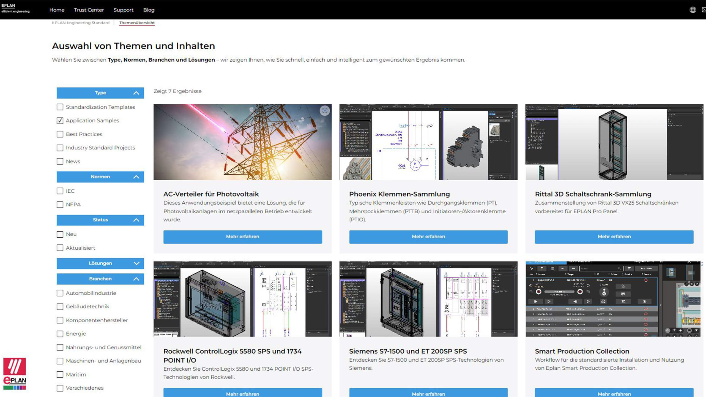Open the Rittal 3D cabinet thumbnail
This screenshot has width=706, height=397.
[x=614, y=142]
